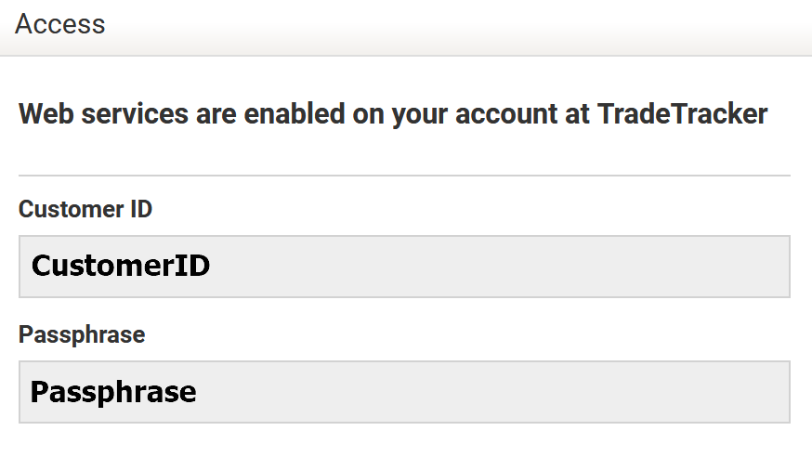
Task: Click the middle of the Customer ID box
Action: 404,267
